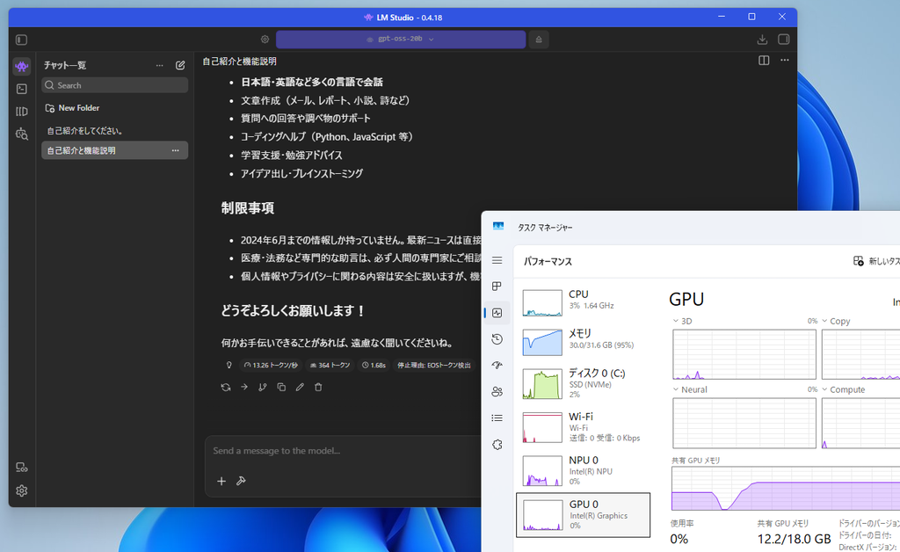Regenerate the response with refresh icon

tap(226, 388)
